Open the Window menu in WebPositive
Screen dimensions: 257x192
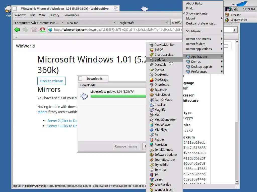[x=20, y=15]
